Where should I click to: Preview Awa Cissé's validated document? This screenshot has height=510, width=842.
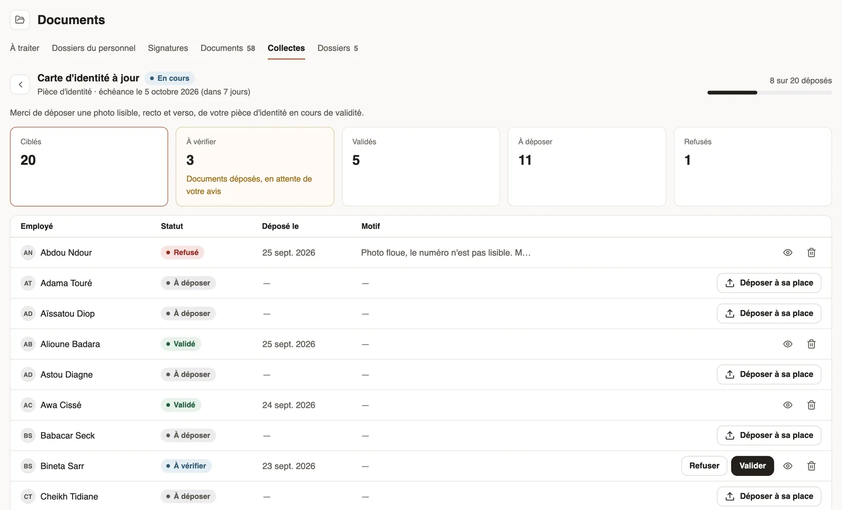788,405
